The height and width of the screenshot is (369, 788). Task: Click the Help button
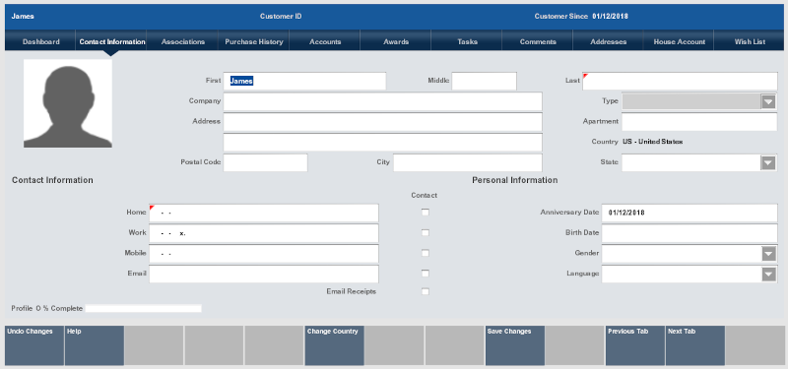tap(95, 345)
